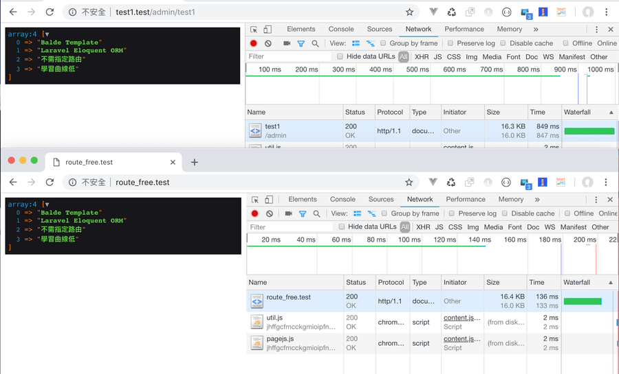Enable Group by frame in top DevTools
This screenshot has width=619, height=374.
point(383,43)
